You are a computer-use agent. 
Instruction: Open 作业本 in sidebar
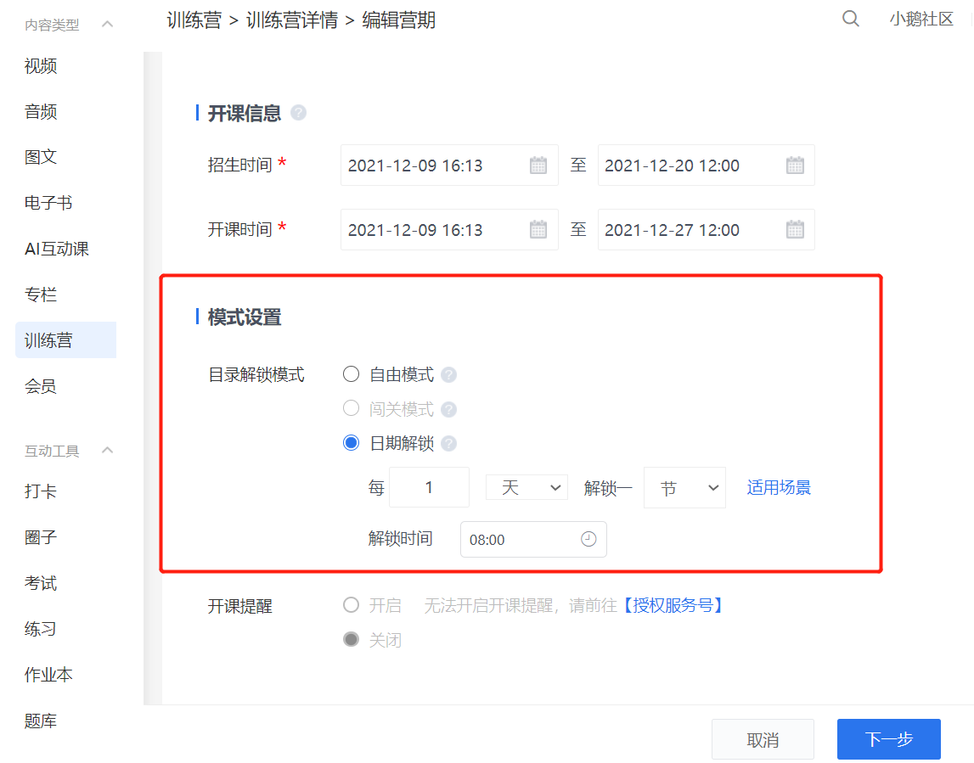pos(48,675)
